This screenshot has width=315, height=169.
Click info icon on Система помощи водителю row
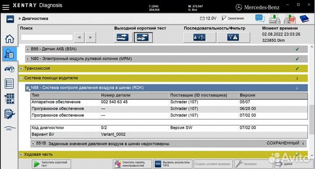[x=297, y=78]
